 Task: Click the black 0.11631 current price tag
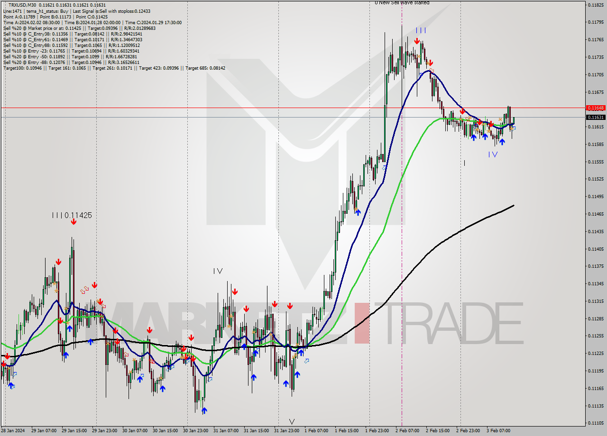pyautogui.click(x=596, y=117)
